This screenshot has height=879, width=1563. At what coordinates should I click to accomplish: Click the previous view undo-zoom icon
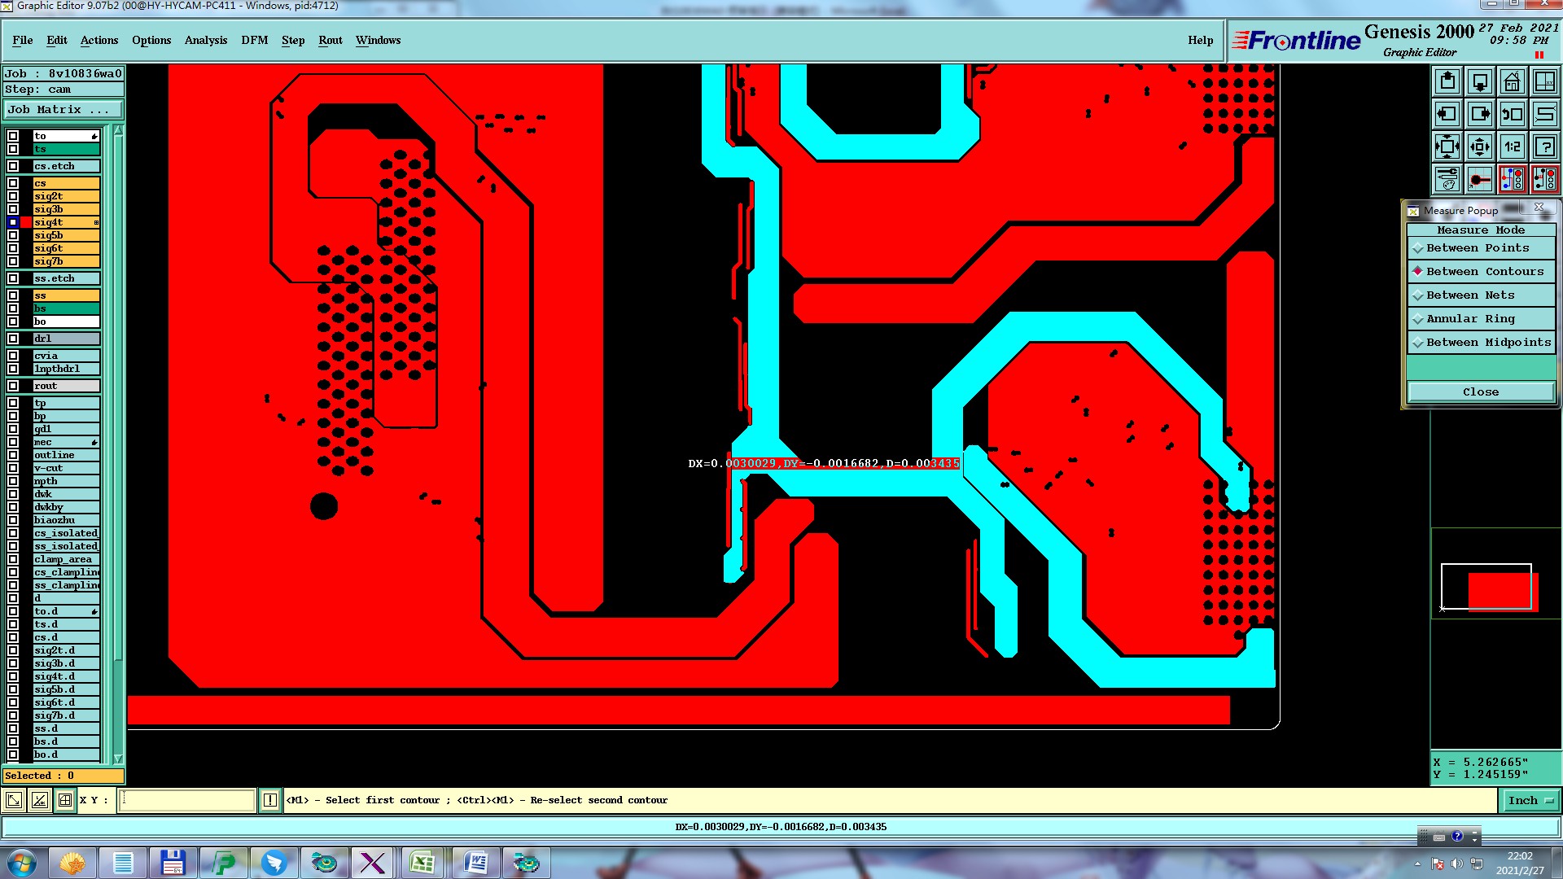(1512, 114)
